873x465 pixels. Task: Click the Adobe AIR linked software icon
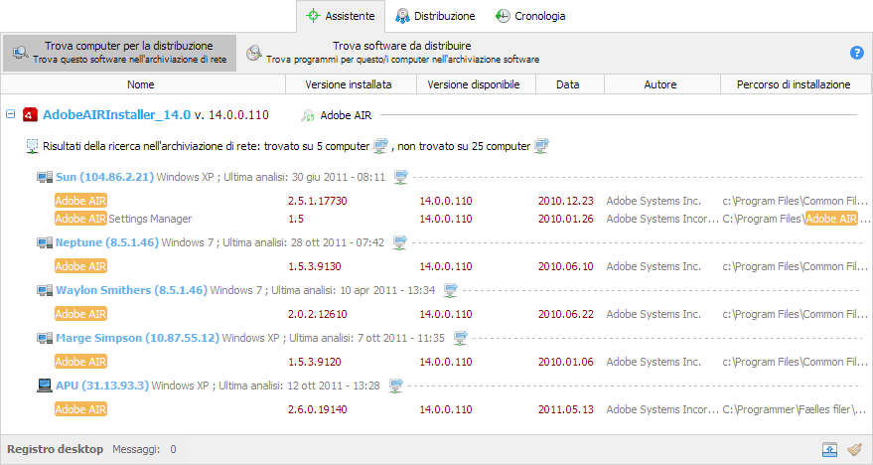[308, 115]
